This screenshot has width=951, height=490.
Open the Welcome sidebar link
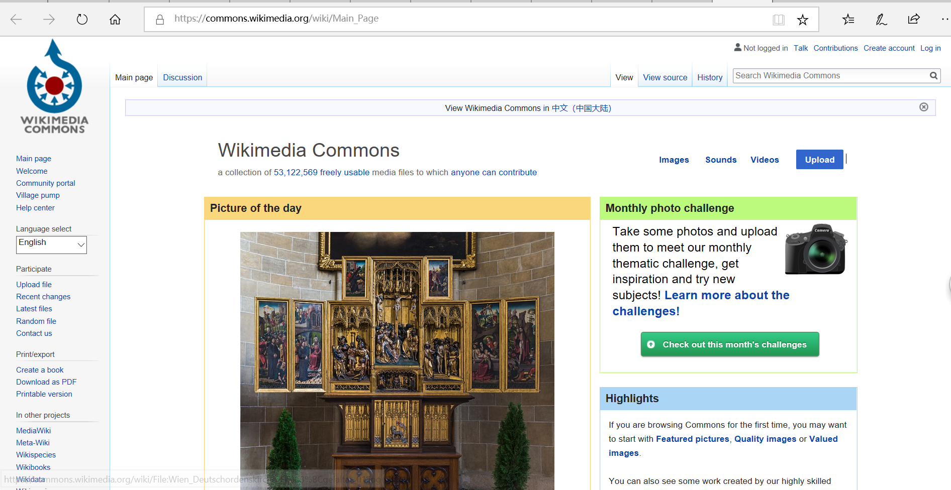coord(32,171)
